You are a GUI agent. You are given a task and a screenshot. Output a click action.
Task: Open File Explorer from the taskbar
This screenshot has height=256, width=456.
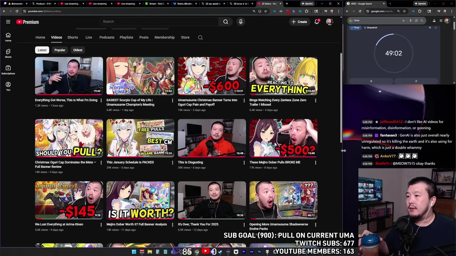point(150,252)
